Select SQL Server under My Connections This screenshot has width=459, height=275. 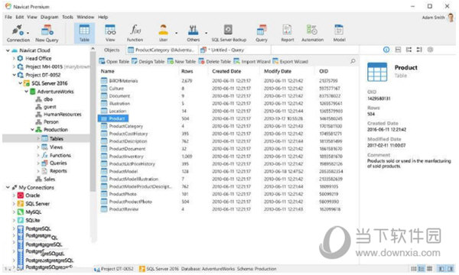pyautogui.click(x=37, y=203)
